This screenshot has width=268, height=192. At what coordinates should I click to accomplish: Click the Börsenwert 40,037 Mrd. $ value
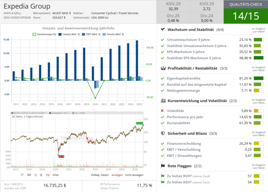tap(61, 13)
